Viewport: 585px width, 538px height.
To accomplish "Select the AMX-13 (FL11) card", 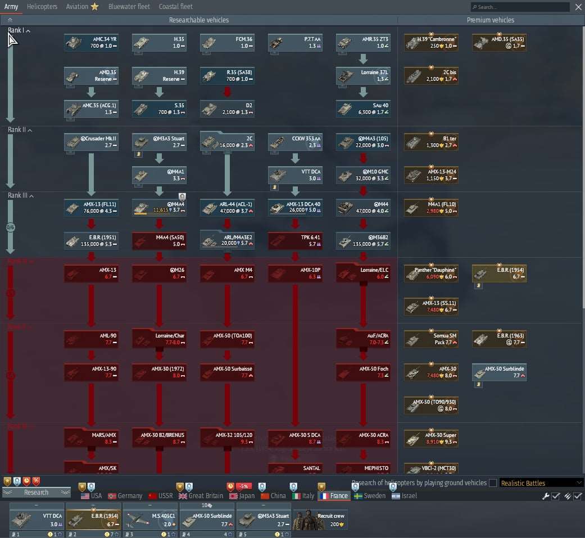I will (92, 208).
